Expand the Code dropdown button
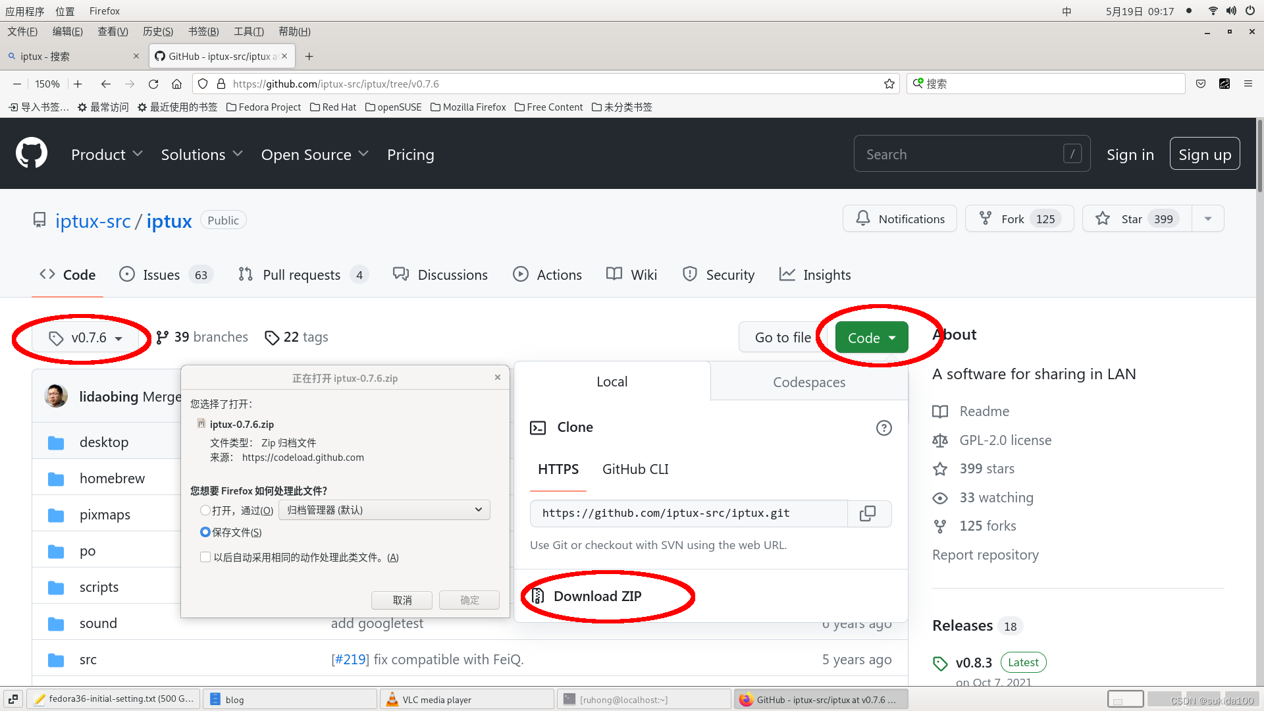This screenshot has height=711, width=1264. click(870, 337)
